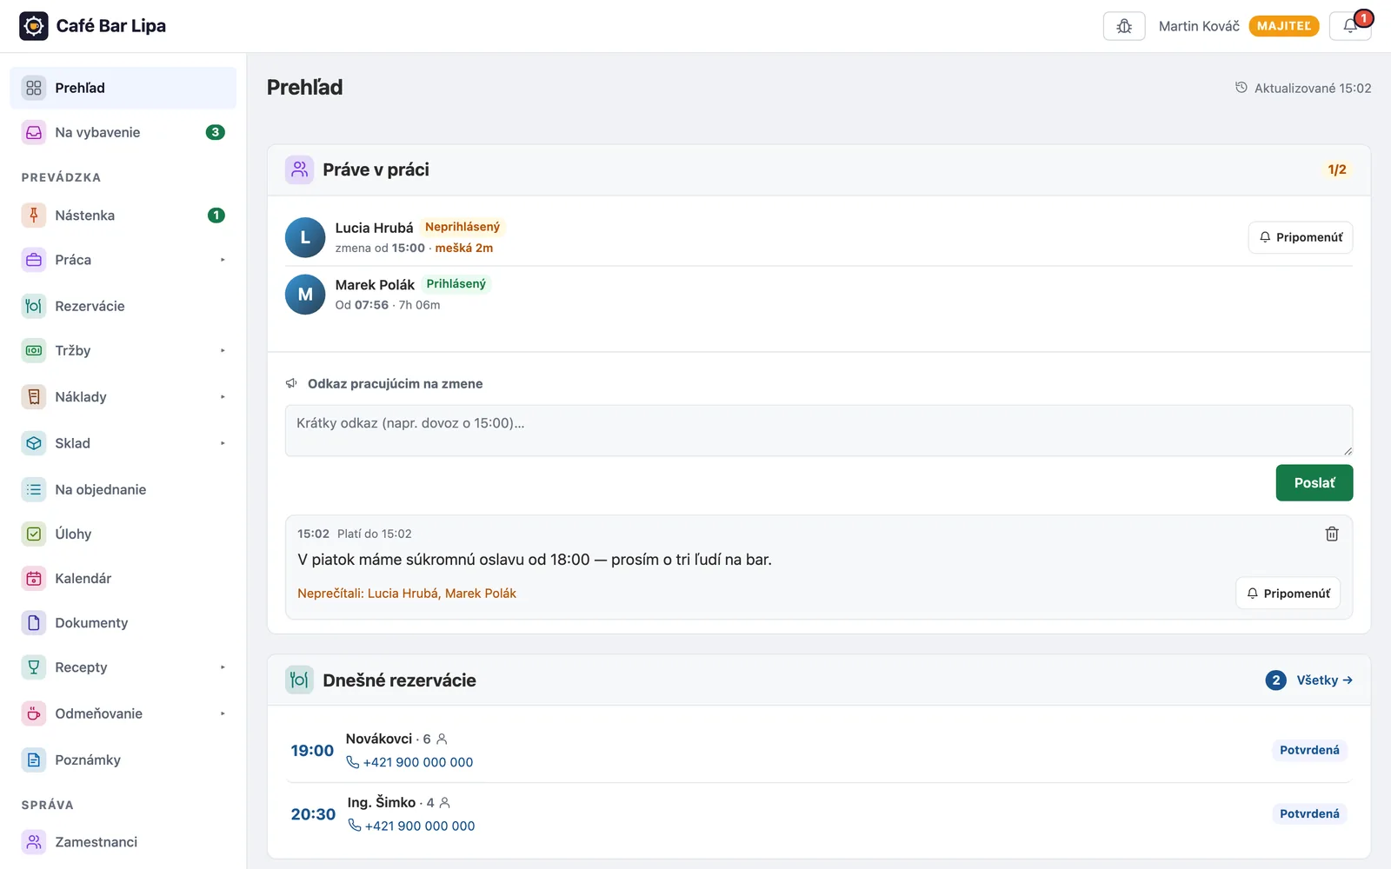Image resolution: width=1391 pixels, height=869 pixels.
Task: Navigate to Rezervácie
Action: click(x=123, y=306)
